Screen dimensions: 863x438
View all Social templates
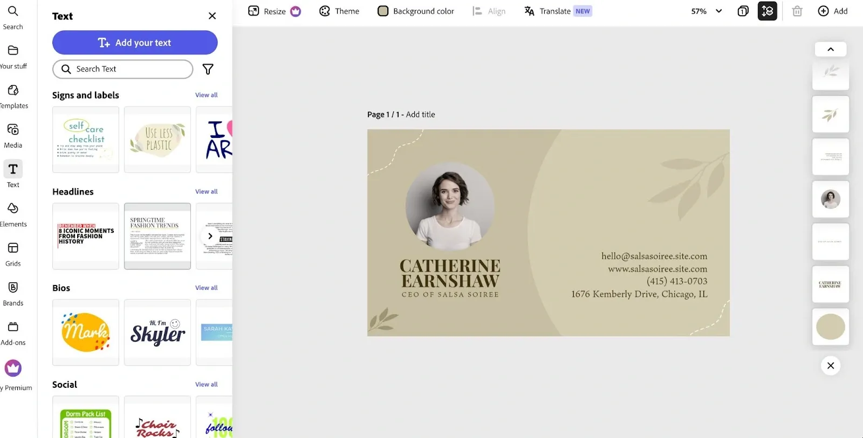[x=207, y=384]
